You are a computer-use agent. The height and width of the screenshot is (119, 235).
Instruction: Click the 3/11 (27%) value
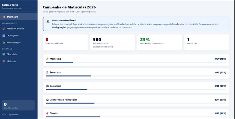[220, 100]
